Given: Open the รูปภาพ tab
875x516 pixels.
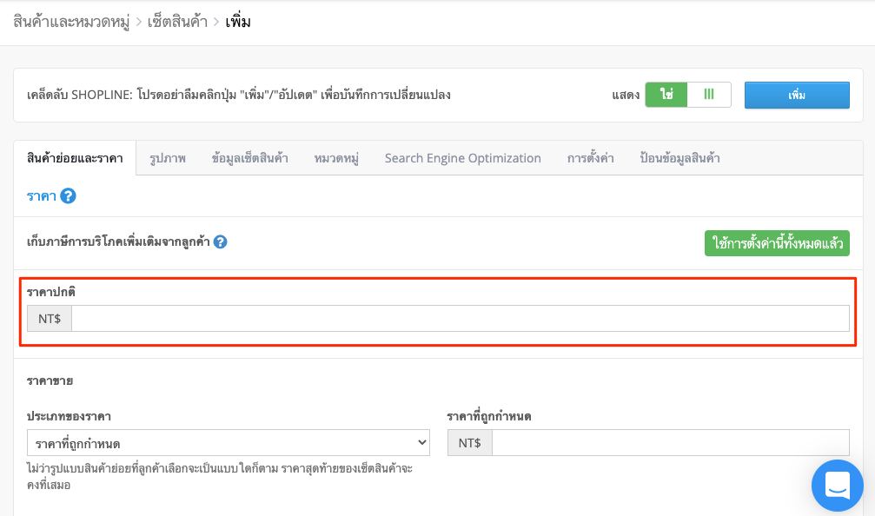Looking at the screenshot, I should [168, 158].
